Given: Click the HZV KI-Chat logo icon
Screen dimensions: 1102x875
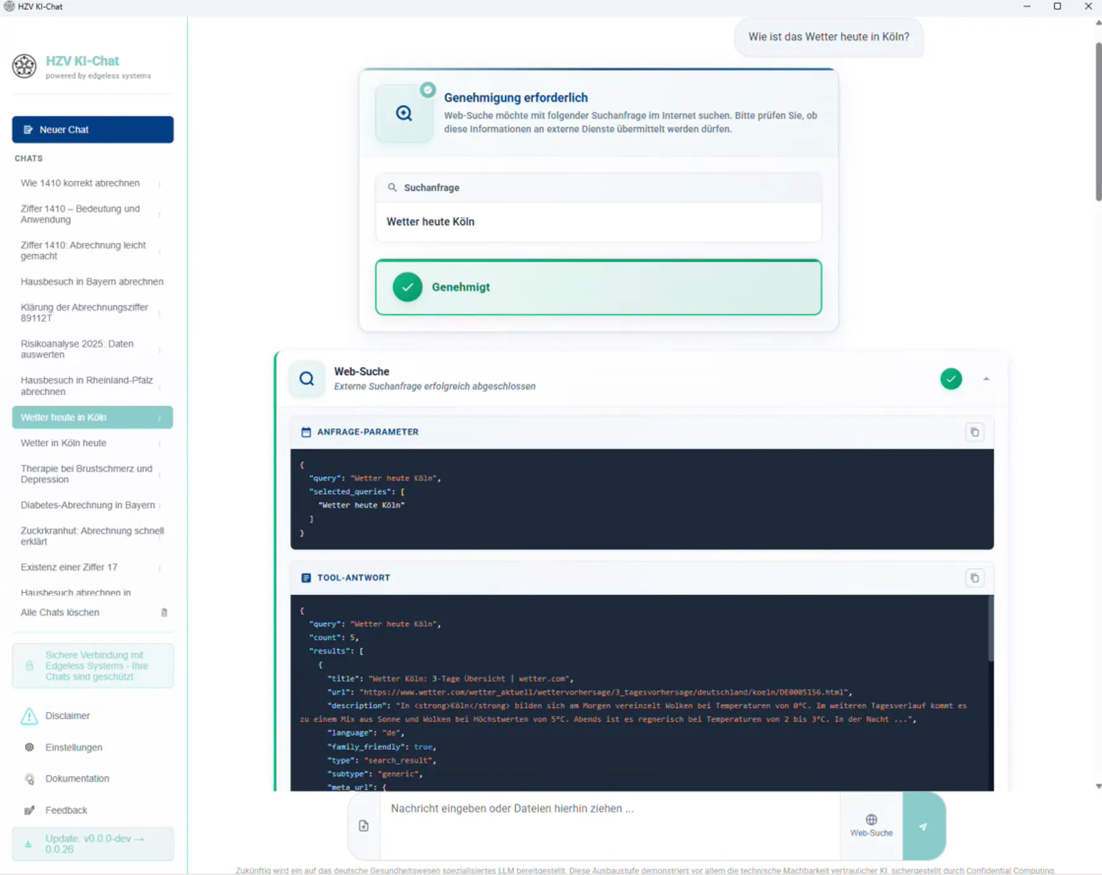Looking at the screenshot, I should click(x=25, y=66).
